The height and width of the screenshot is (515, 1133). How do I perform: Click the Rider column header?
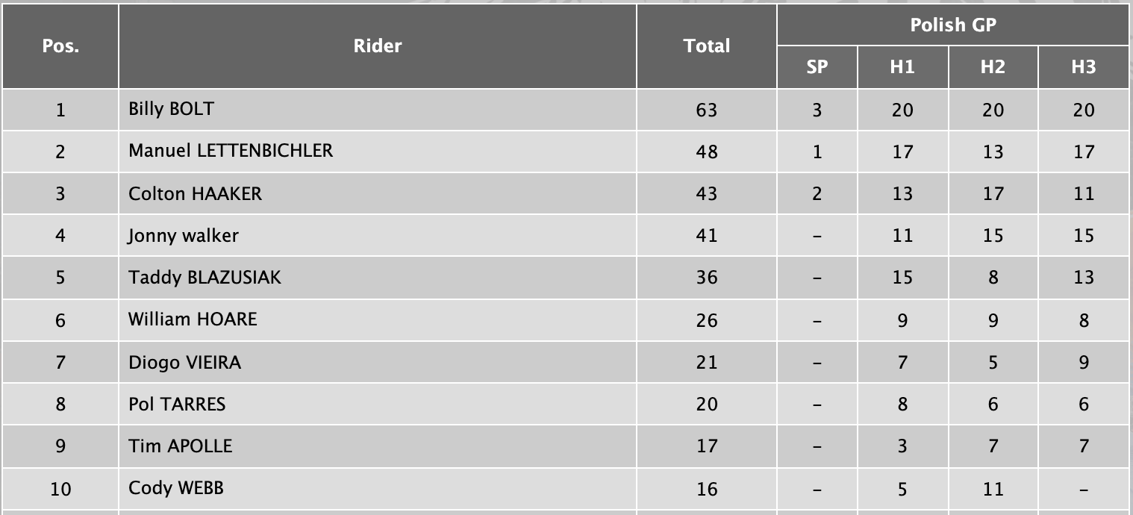click(x=377, y=46)
